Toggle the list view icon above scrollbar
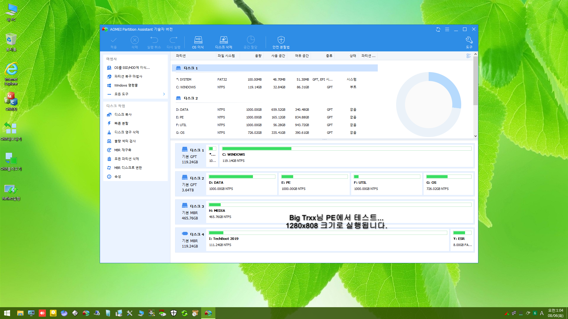Image resolution: width=568 pixels, height=319 pixels. [469, 56]
